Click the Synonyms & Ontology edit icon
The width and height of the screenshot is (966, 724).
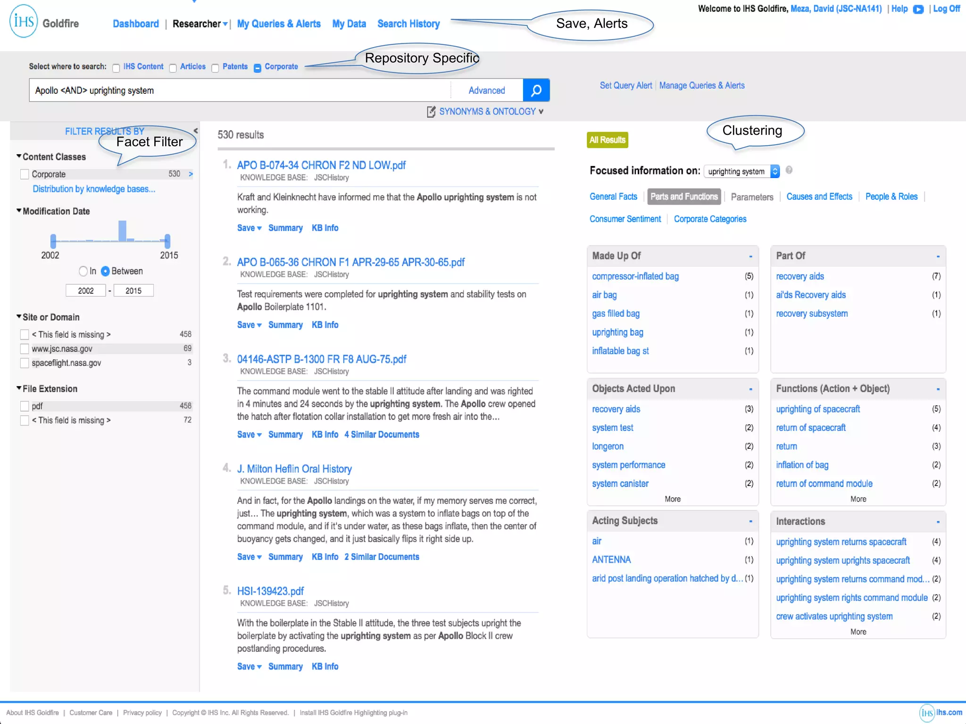[431, 112]
